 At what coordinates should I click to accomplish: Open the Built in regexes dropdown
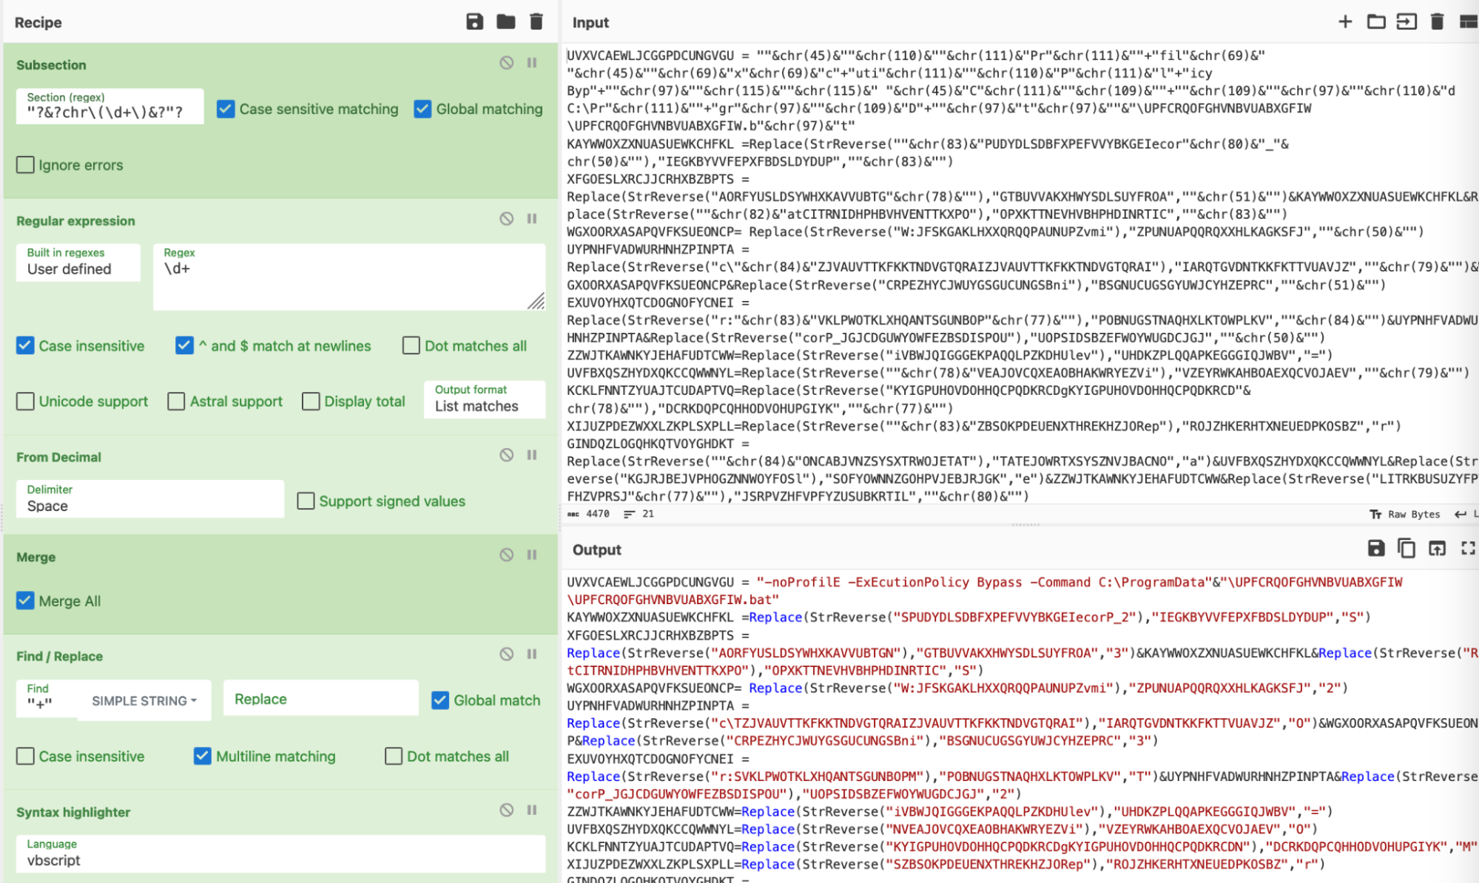pyautogui.click(x=78, y=263)
